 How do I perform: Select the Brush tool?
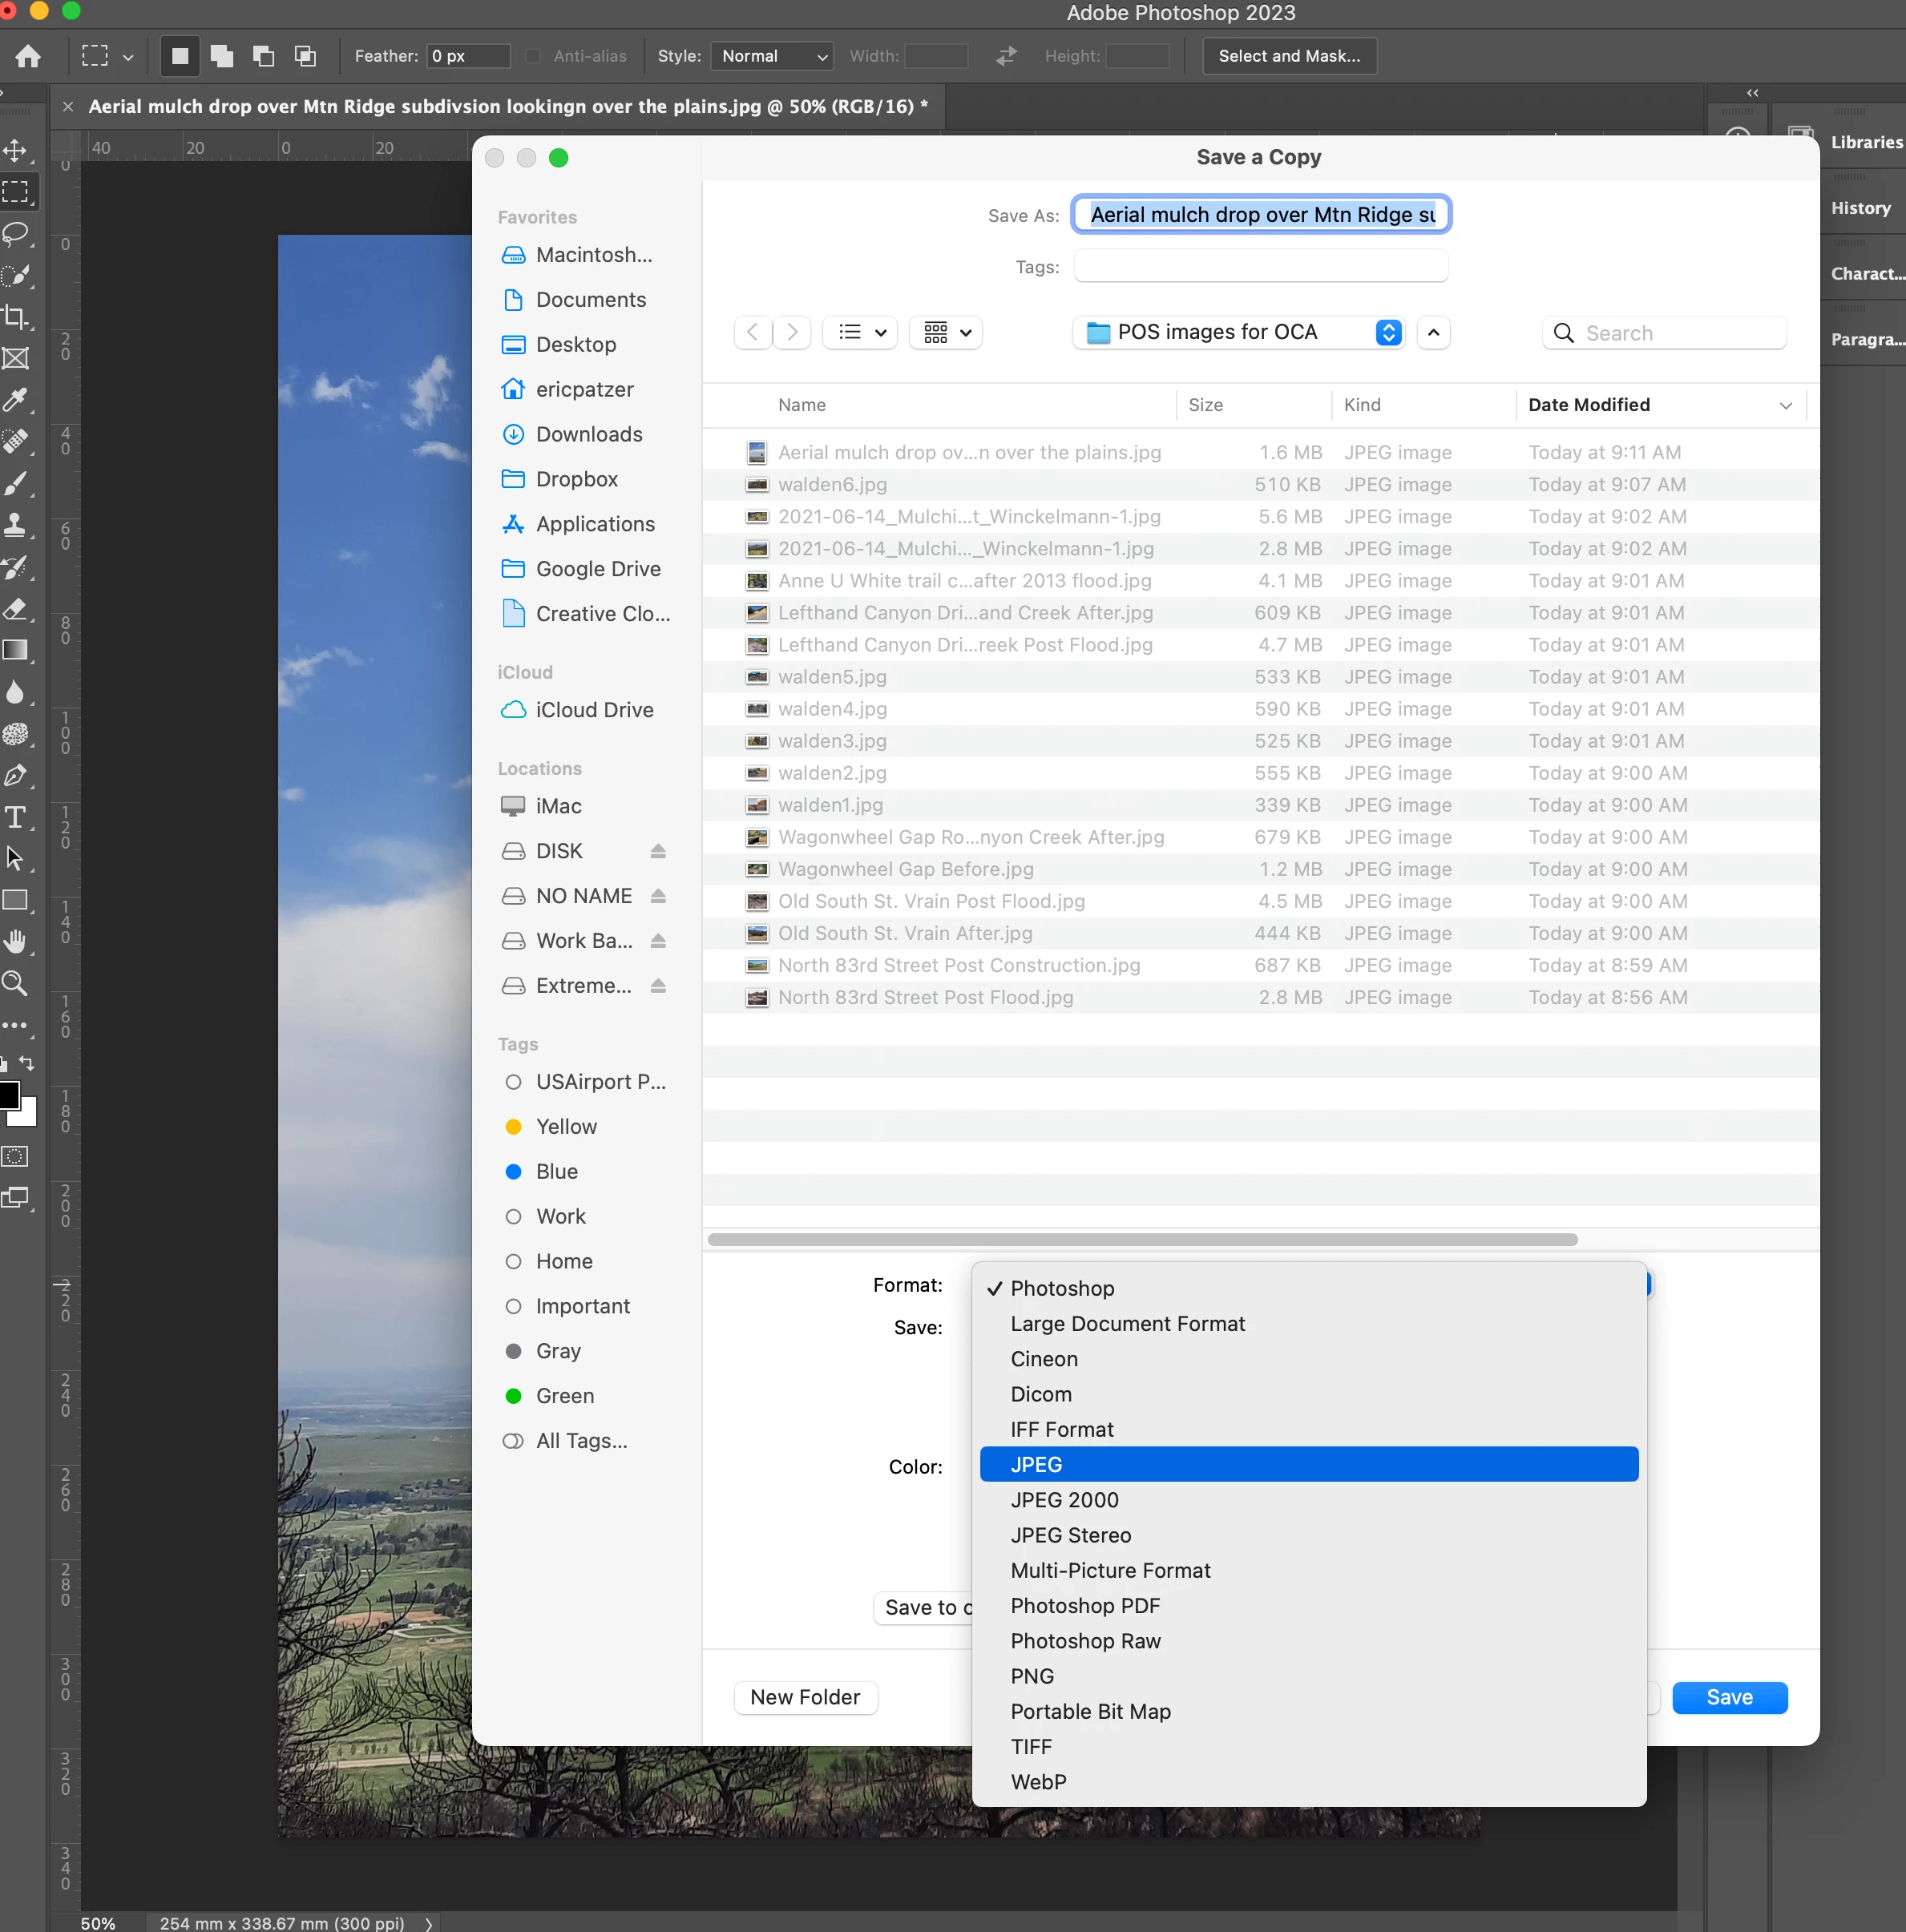click(15, 484)
